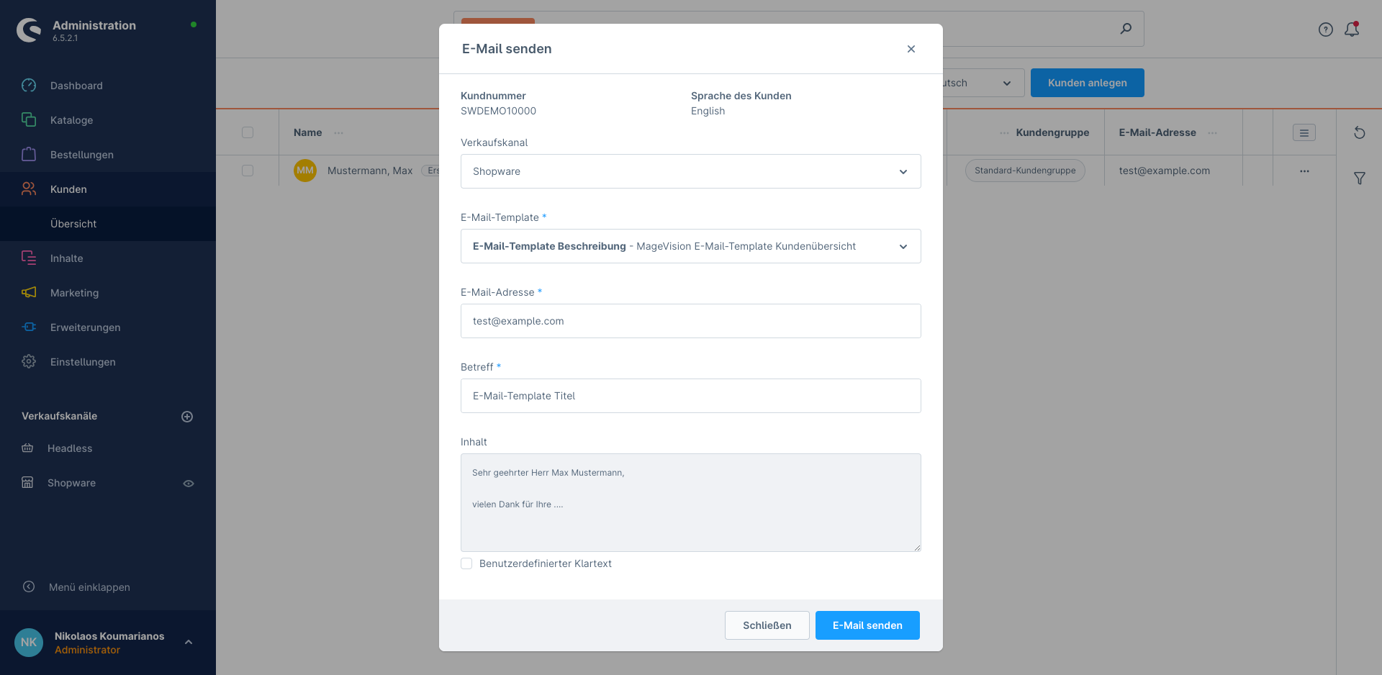The image size is (1382, 675).
Task: Click the Inhalt textarea resize handle
Action: (x=917, y=548)
